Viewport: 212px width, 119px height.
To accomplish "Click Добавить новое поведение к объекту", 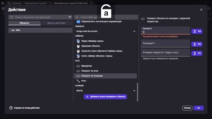I will click(x=105, y=97).
